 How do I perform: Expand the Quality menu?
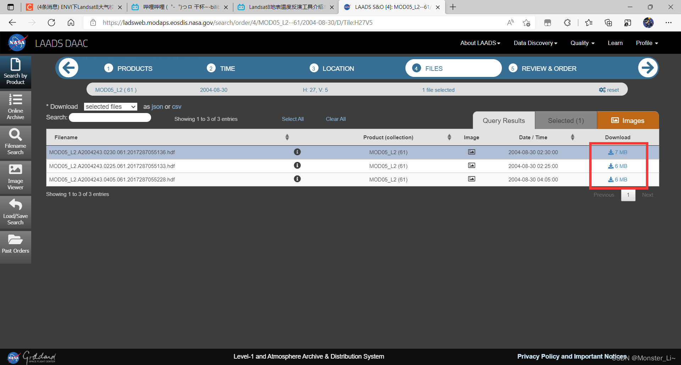582,43
